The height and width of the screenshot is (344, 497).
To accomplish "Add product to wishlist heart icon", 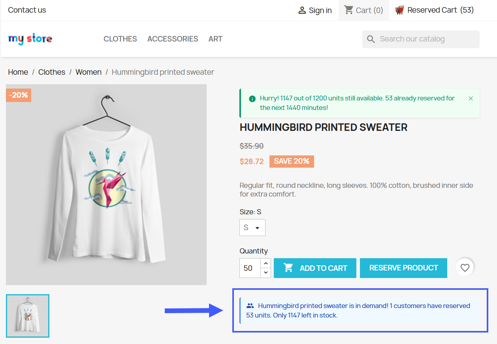I will click(465, 268).
